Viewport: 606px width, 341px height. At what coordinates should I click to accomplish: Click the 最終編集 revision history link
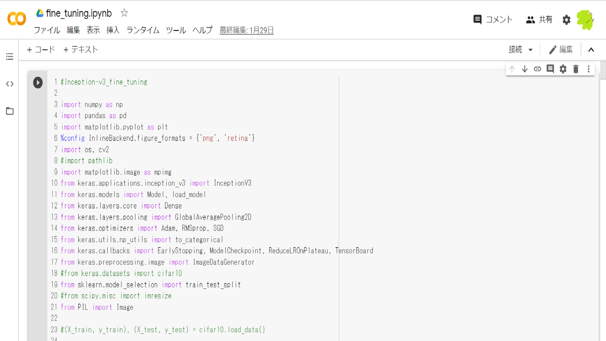tap(247, 30)
